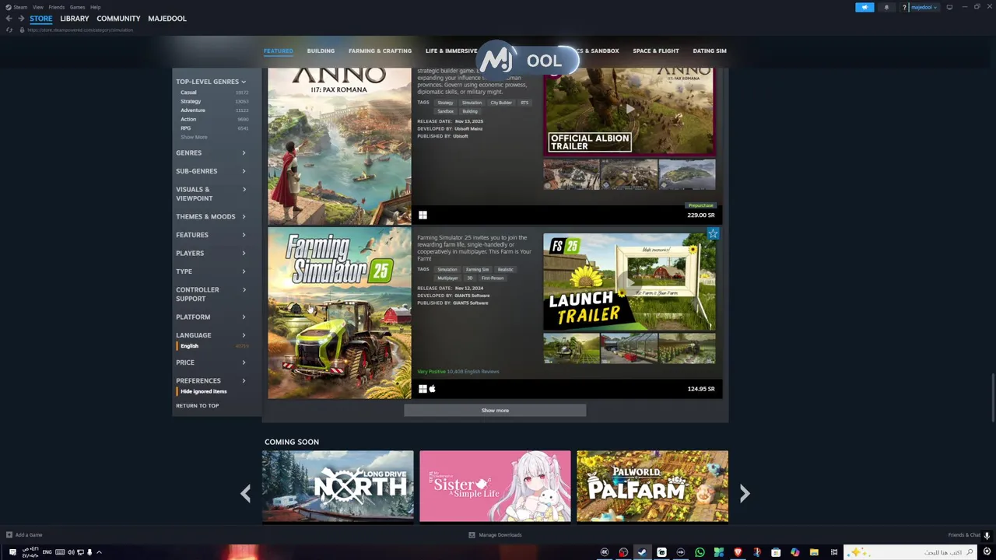Toggle the Adventure genre filter
This screenshot has height=560, width=996.
214,110
